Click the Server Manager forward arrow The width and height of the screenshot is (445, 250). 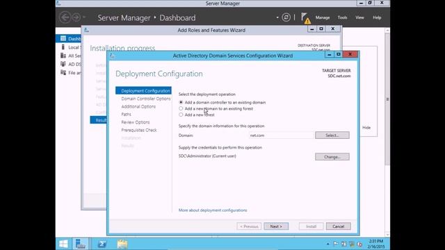(x=76, y=17)
